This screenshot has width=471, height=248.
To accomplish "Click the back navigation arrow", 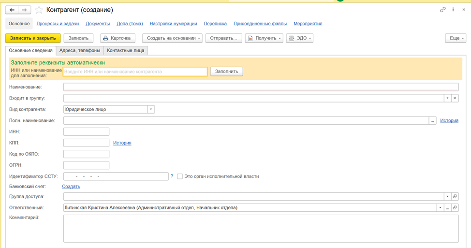I will 12,10.
